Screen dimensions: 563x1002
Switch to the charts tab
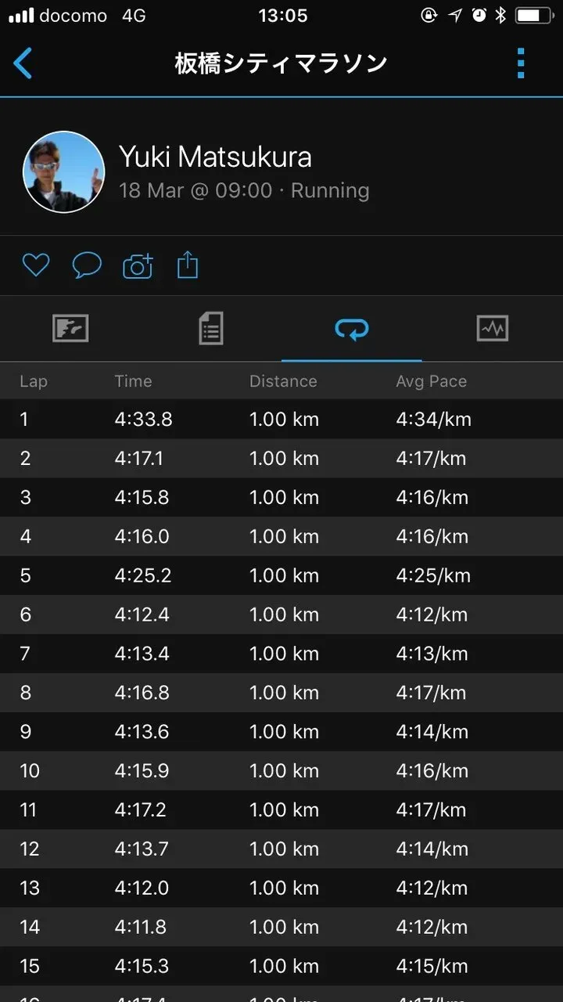(493, 329)
